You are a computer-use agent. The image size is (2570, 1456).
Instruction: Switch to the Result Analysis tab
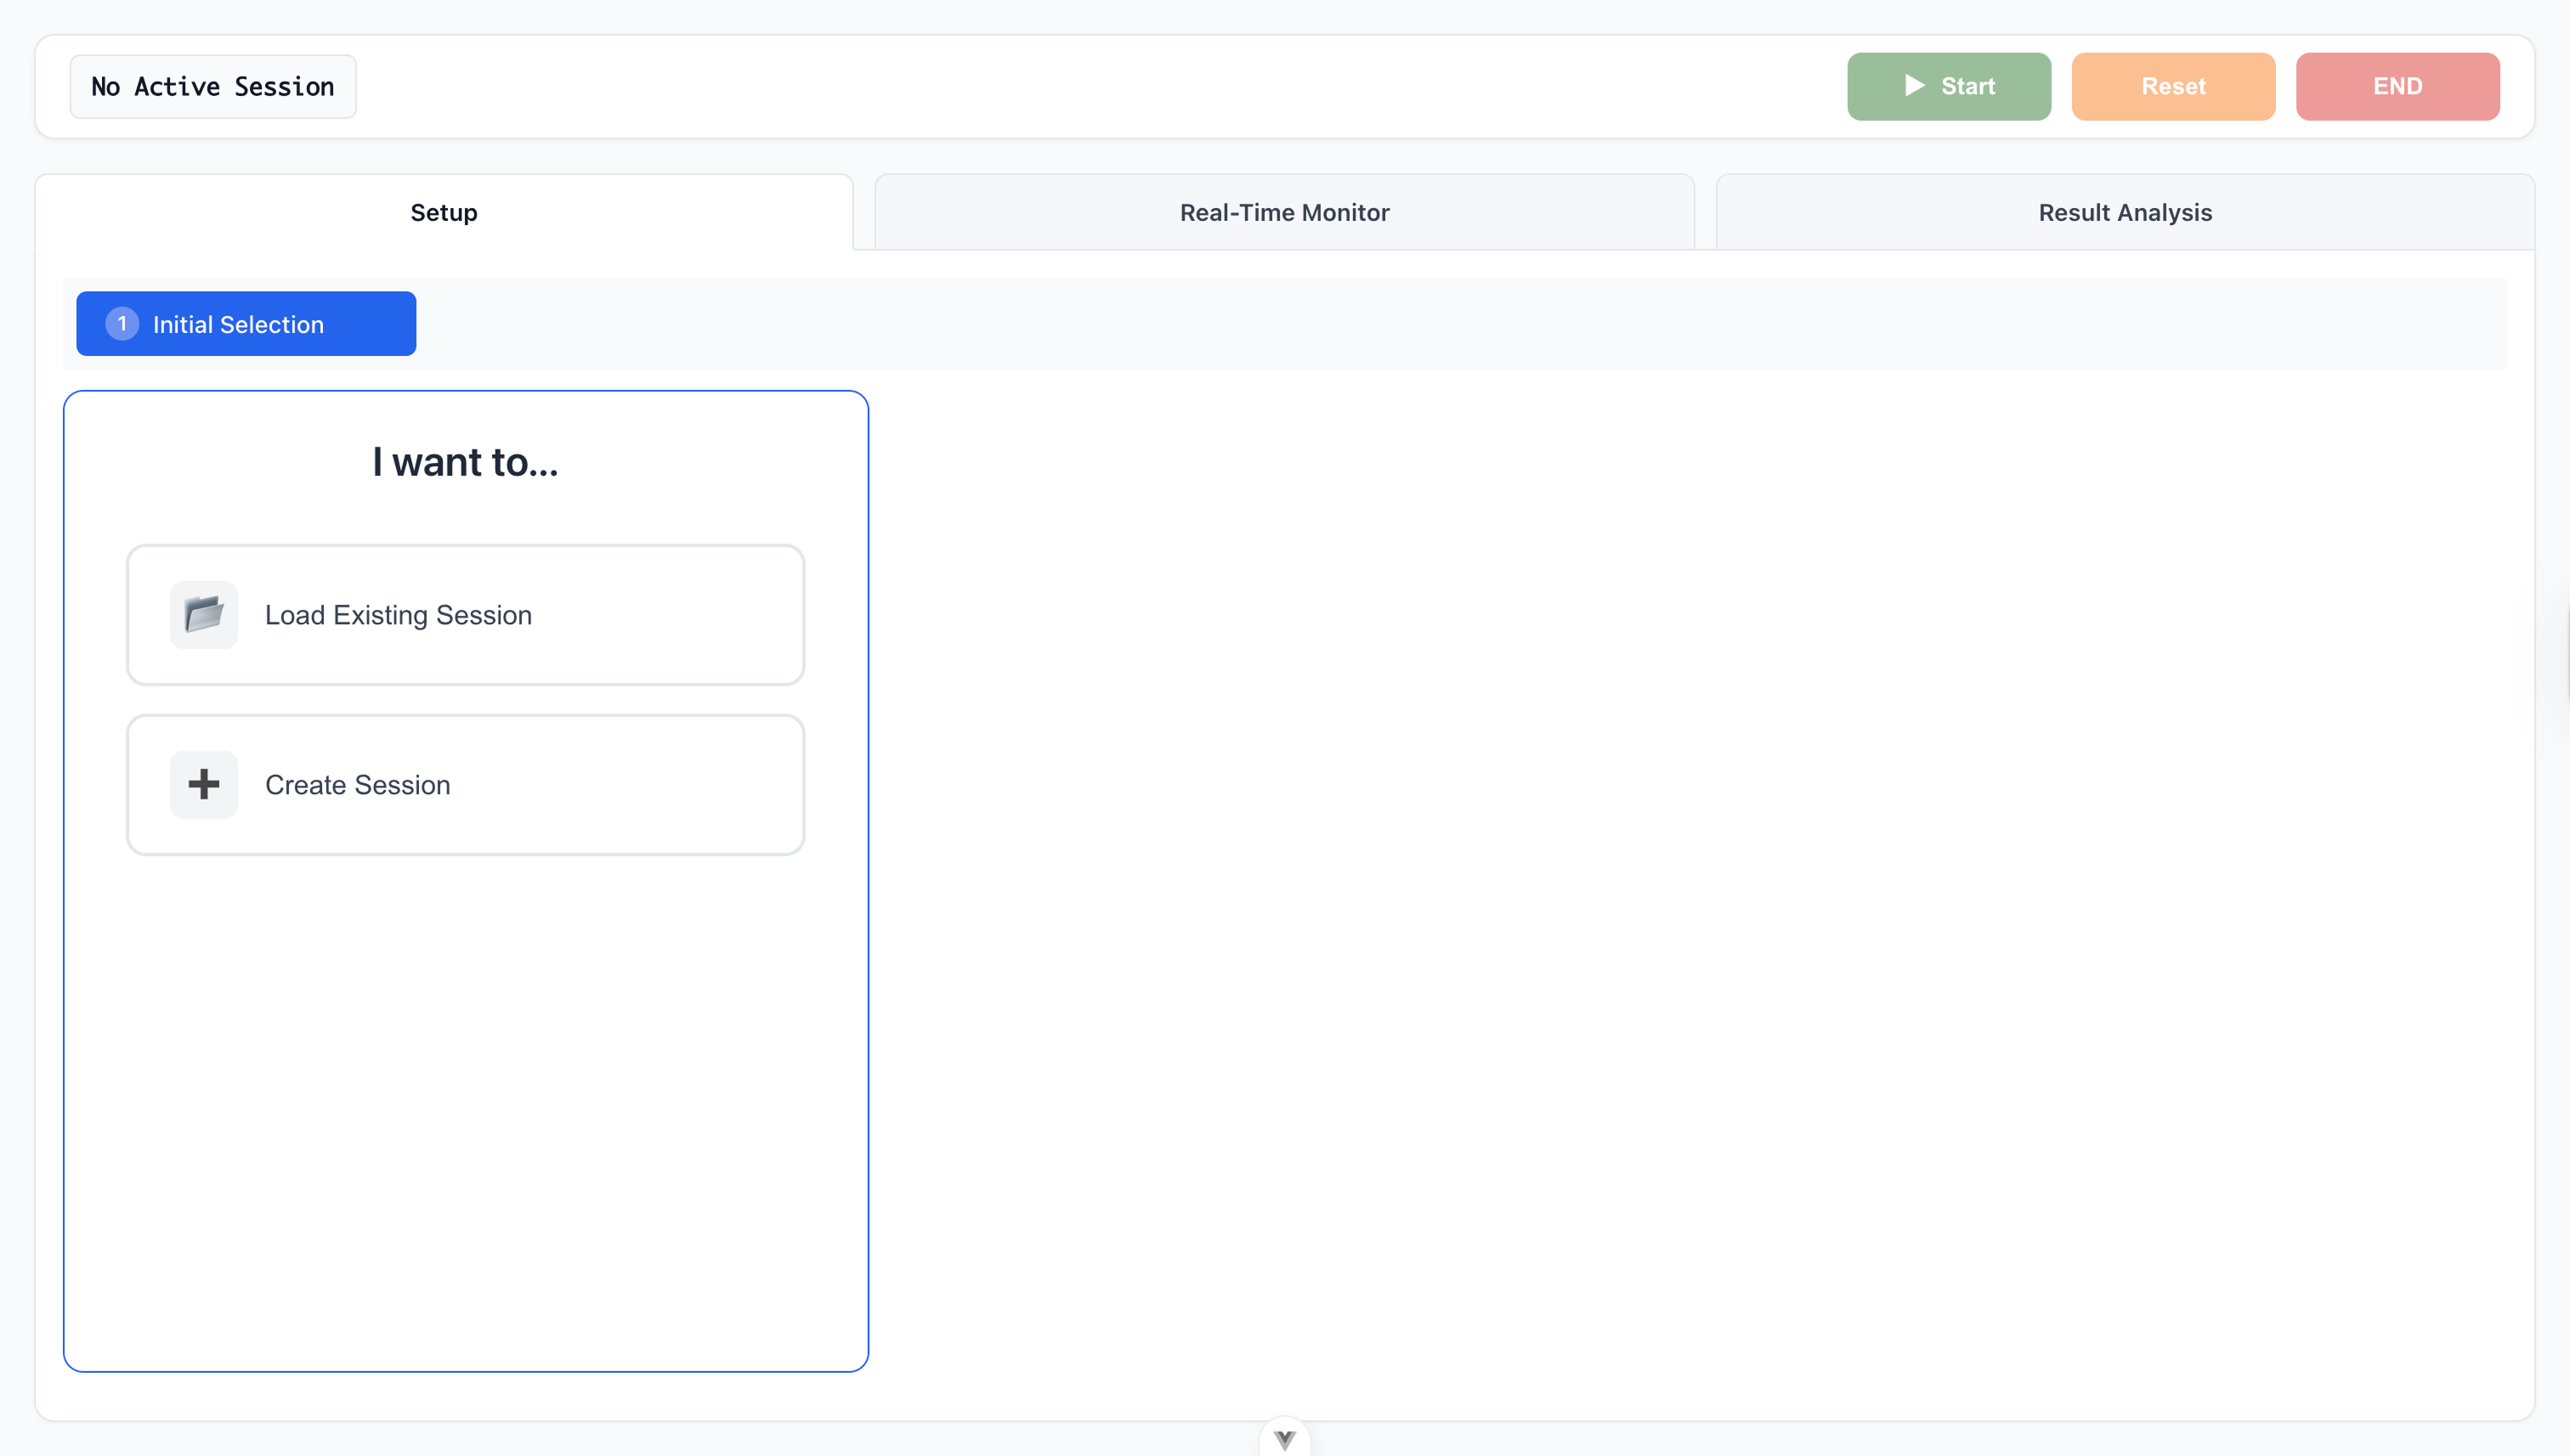[x=2125, y=213]
